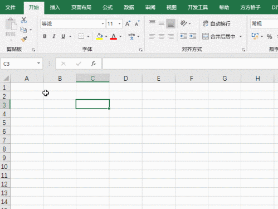The height and width of the screenshot is (209, 278).
Task: Open the 文件 File tab
Action: click(x=11, y=7)
